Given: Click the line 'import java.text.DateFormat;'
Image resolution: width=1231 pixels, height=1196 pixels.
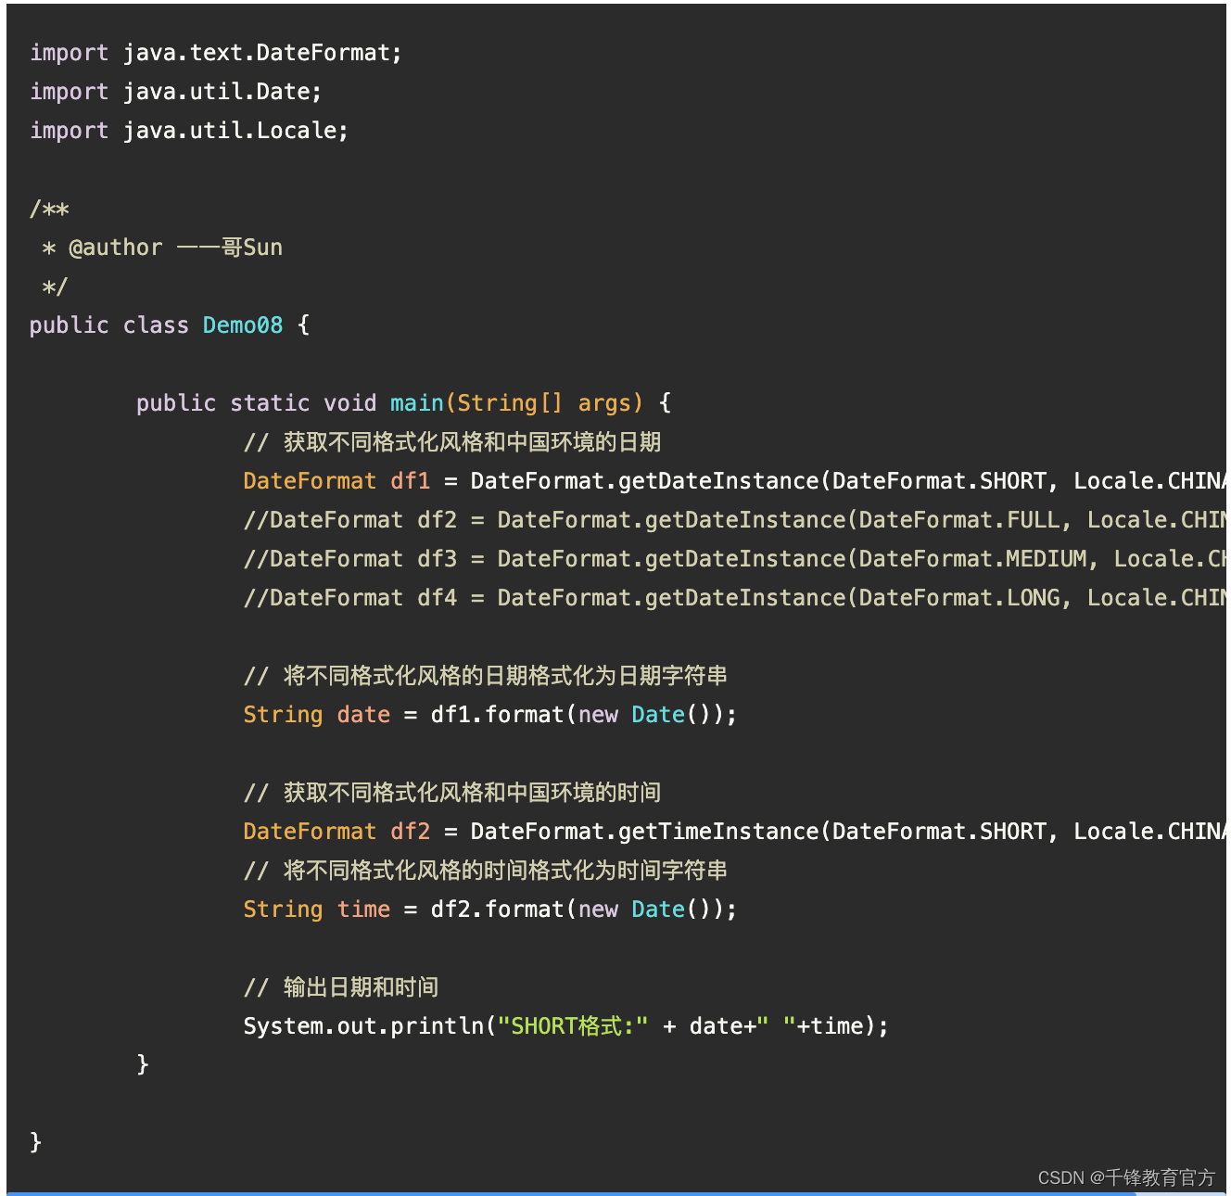Looking at the screenshot, I should [216, 53].
